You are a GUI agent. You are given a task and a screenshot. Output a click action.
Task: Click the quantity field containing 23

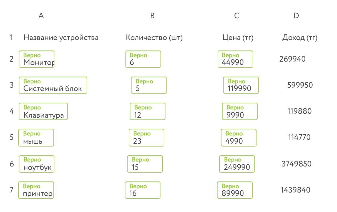click(147, 138)
